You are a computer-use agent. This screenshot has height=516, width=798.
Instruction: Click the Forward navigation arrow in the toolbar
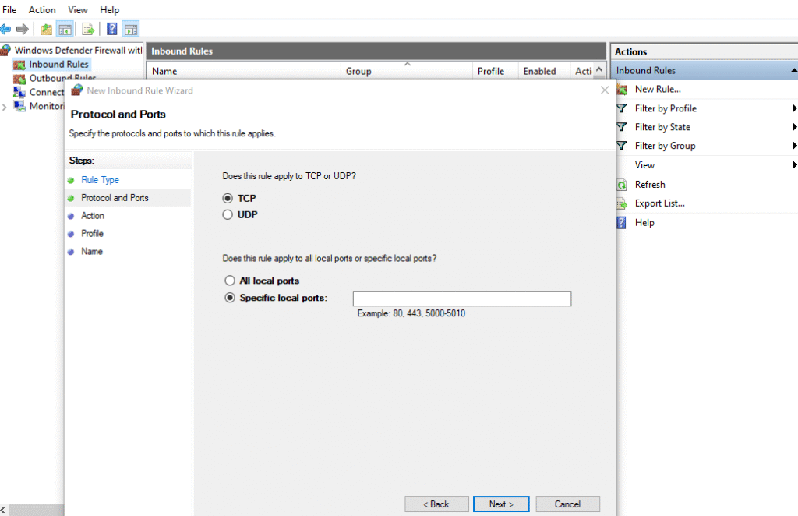[21, 29]
